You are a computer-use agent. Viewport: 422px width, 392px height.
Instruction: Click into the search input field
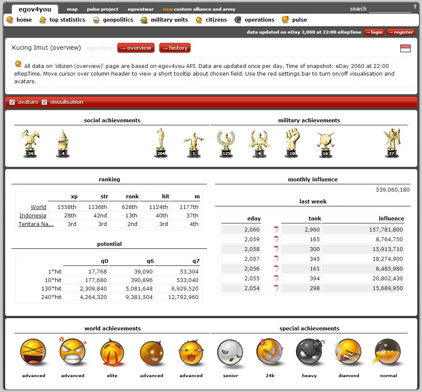coord(389,9)
